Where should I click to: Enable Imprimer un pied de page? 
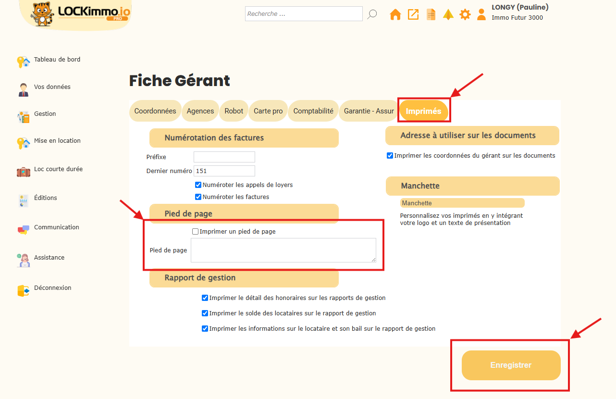point(195,231)
